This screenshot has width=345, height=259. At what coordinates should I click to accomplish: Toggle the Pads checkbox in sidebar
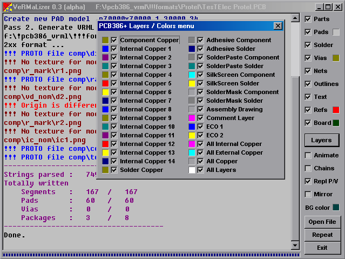click(308, 32)
